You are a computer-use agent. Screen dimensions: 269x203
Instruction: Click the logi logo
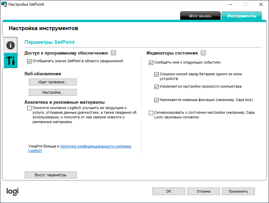[x=12, y=192]
